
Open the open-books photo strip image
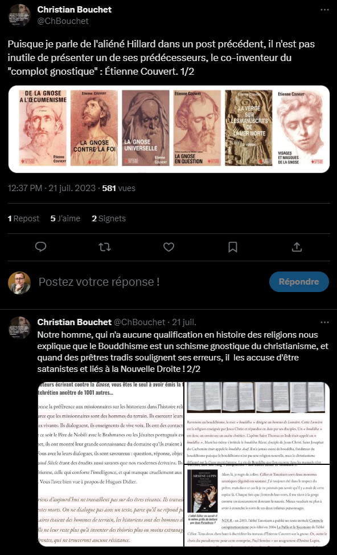point(257,398)
